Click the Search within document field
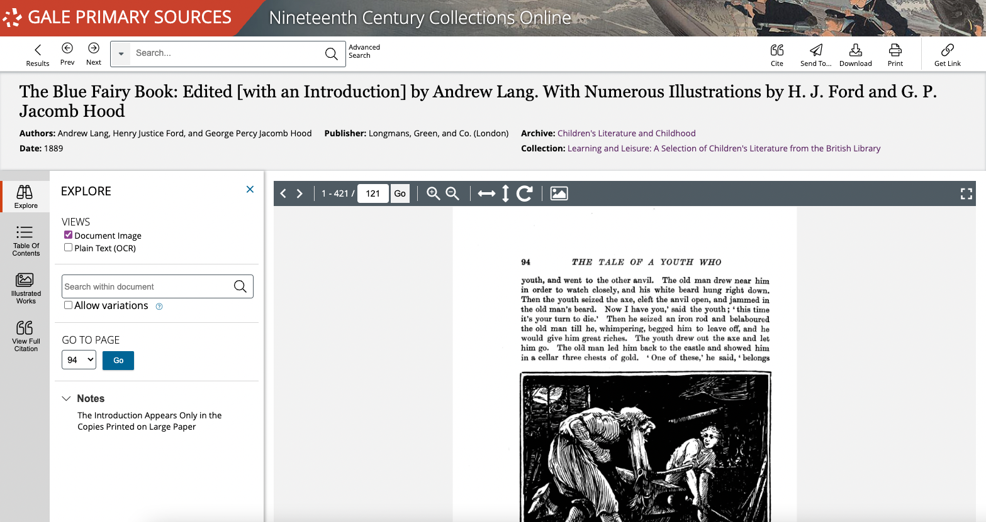This screenshot has height=522, width=986. 146,286
